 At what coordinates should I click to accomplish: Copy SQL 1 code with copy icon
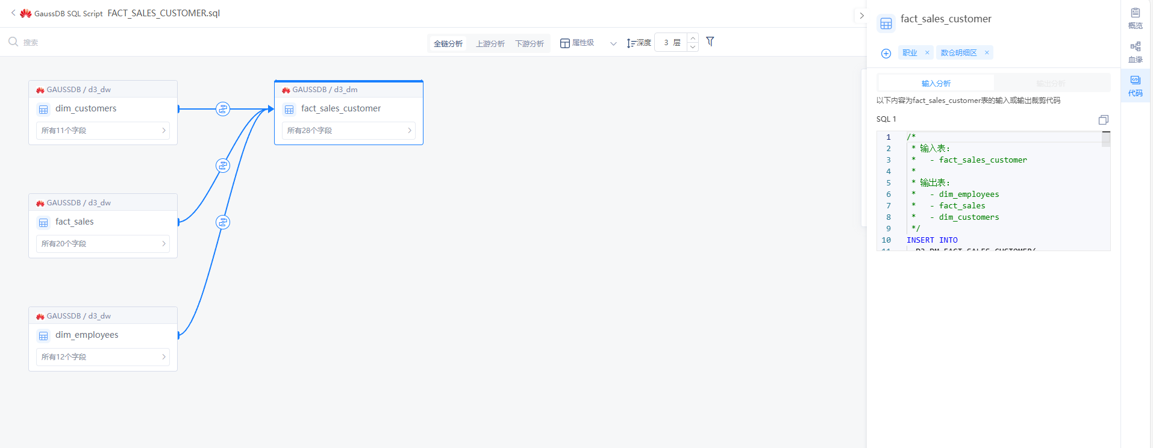click(1103, 120)
